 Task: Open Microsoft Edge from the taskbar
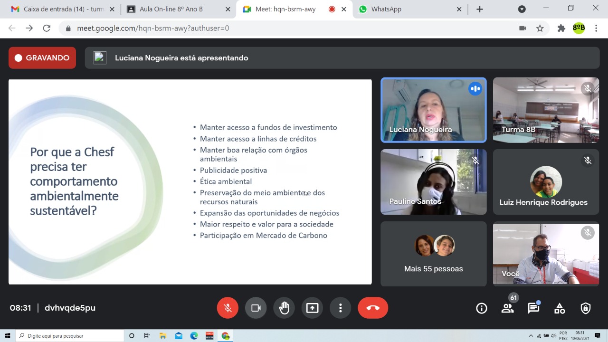tap(194, 336)
